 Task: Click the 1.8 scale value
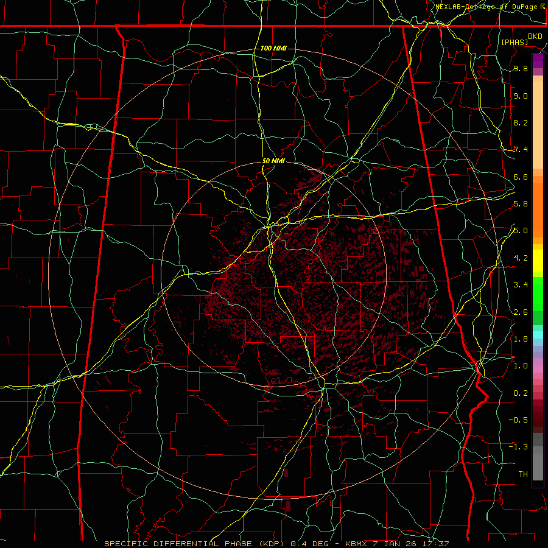tap(521, 339)
